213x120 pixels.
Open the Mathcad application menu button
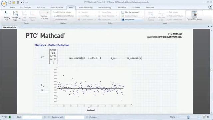click(4, 4)
